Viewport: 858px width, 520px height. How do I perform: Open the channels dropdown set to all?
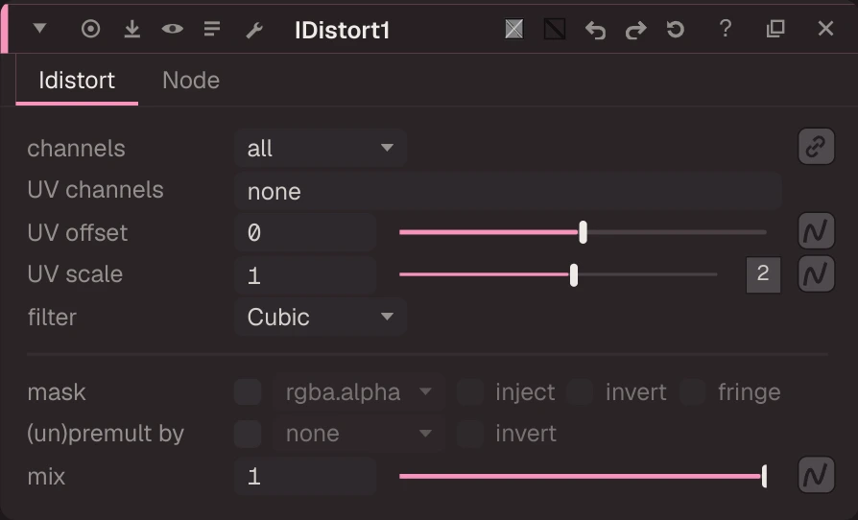(321, 148)
